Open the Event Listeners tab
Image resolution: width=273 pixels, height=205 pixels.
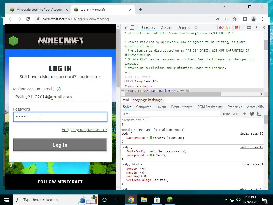pyautogui.click(x=182, y=107)
